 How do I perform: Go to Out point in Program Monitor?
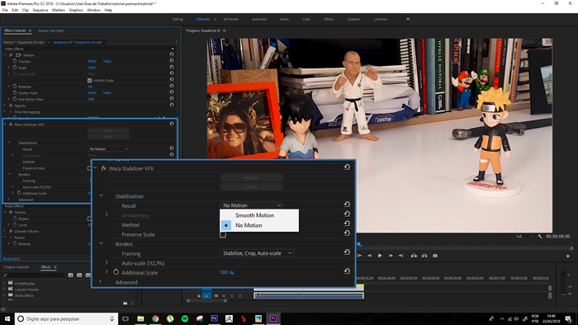(x=401, y=256)
